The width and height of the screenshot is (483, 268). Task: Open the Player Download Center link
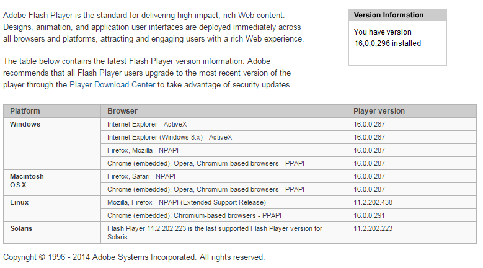(112, 85)
